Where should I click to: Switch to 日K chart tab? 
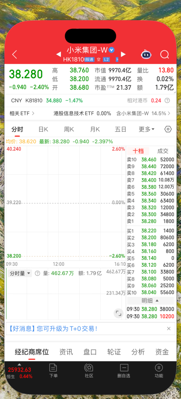click(x=43, y=130)
